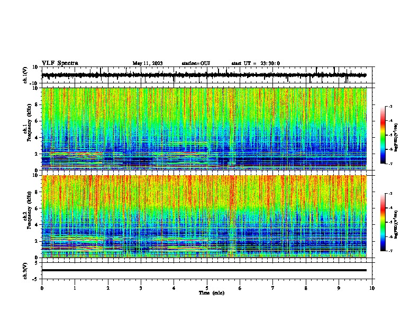
Task: Click the "8" kHz tick of ch.1 spectrogram
Action: click(x=37, y=104)
